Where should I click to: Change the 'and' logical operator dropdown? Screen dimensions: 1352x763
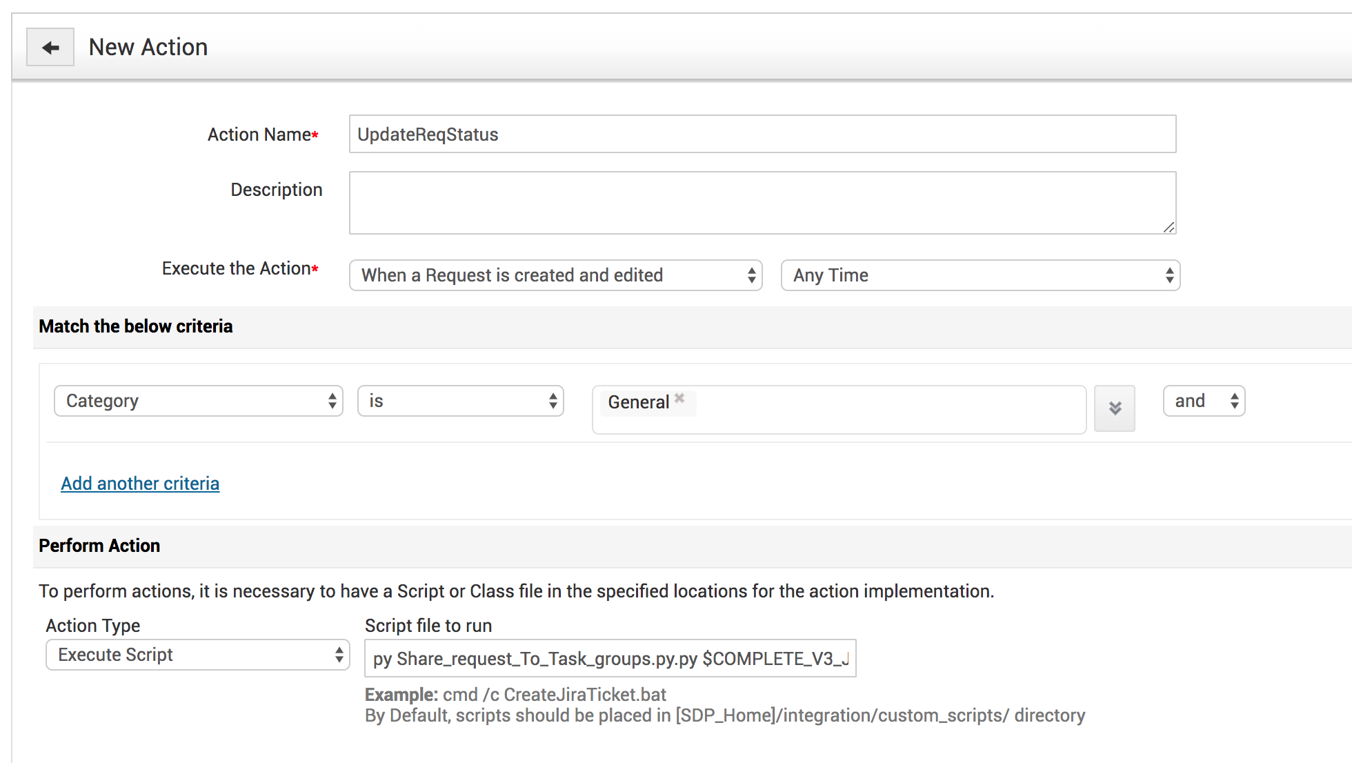(x=1204, y=401)
